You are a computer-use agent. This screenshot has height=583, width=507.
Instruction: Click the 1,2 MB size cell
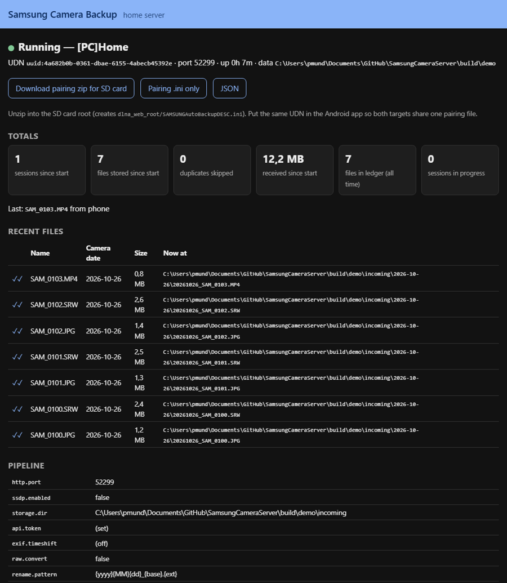point(140,435)
